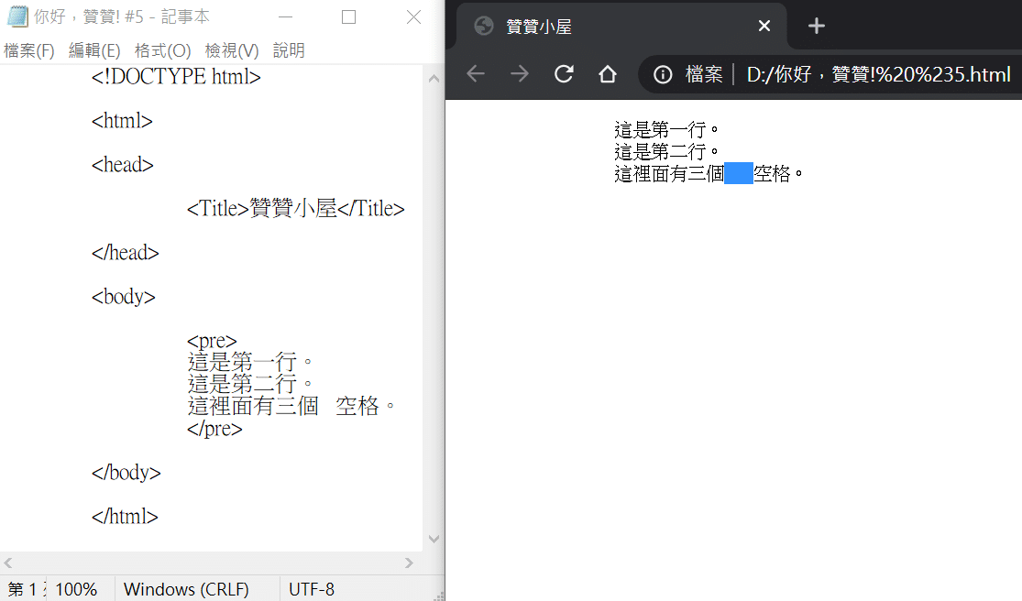Screen dimensions: 1022x601
Task: Click Notepad vertical scrollbar up arrow
Action: pos(434,78)
